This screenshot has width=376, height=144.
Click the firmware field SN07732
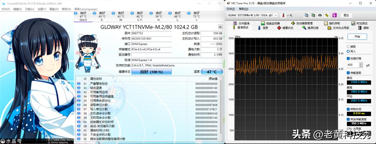coord(152,33)
